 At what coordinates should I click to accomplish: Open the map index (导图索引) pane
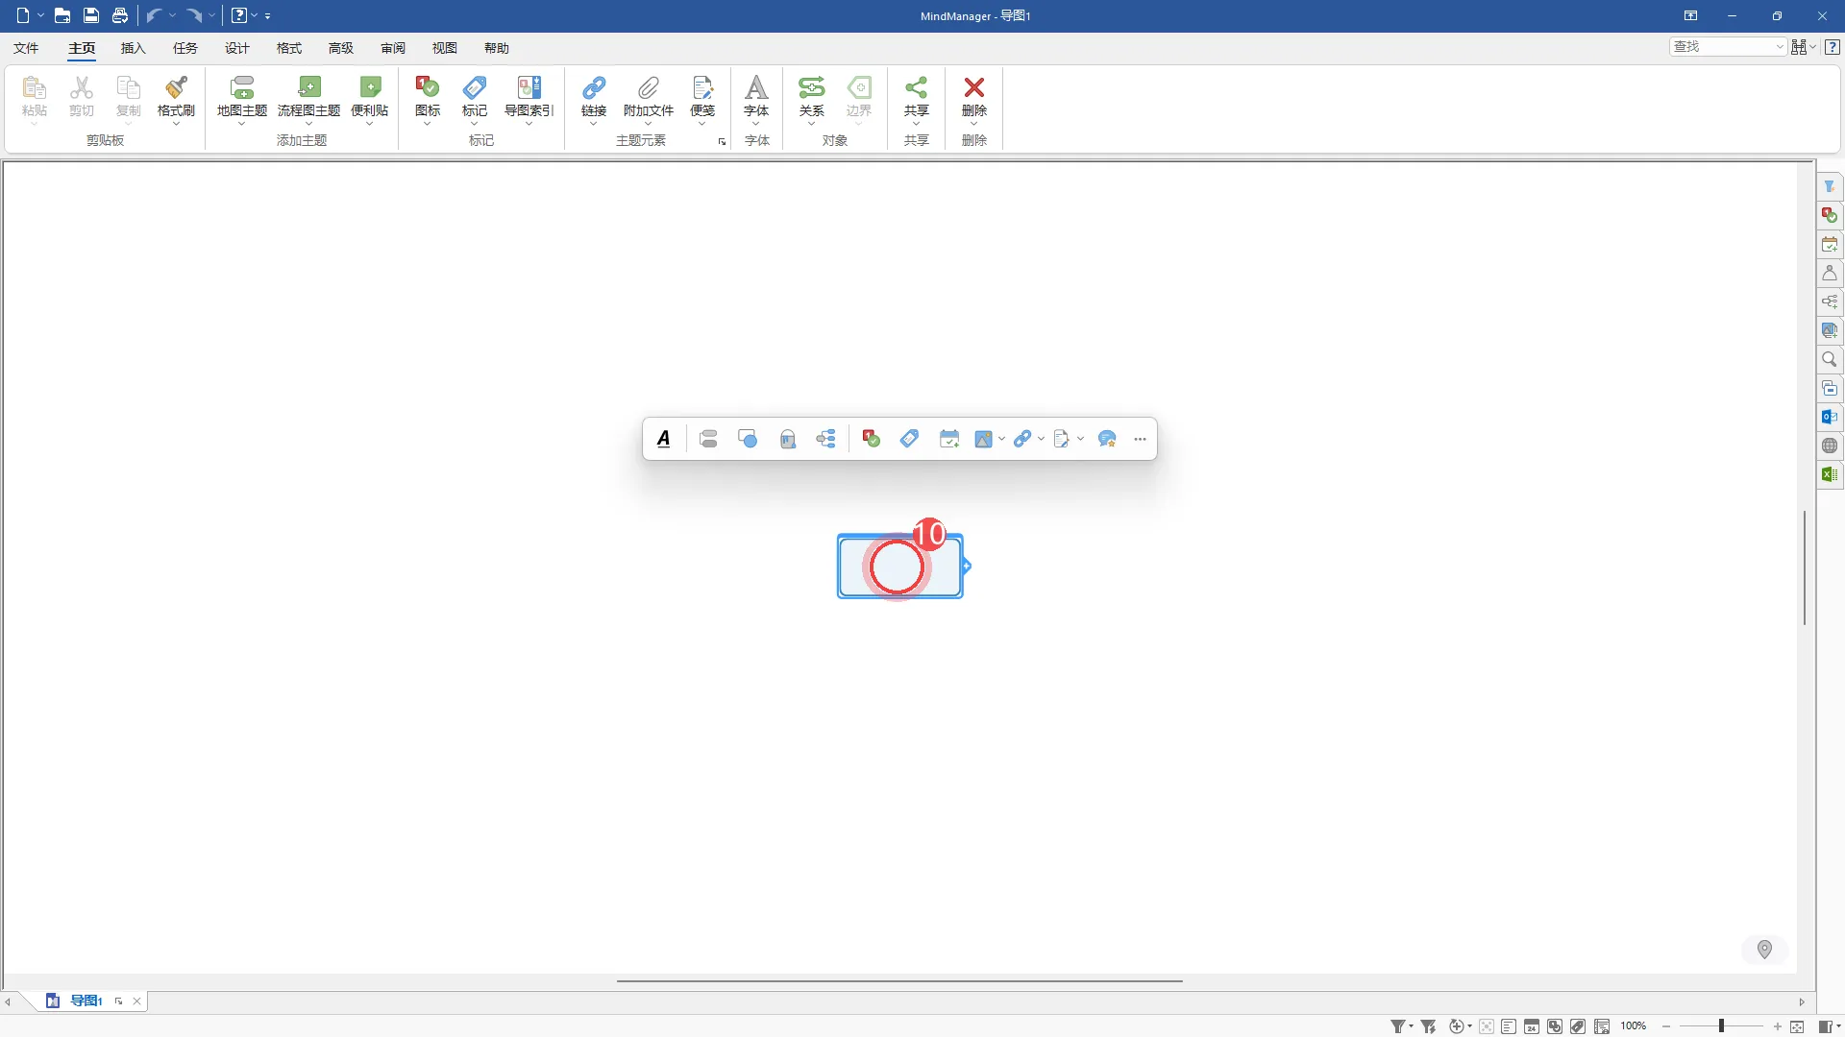point(529,97)
